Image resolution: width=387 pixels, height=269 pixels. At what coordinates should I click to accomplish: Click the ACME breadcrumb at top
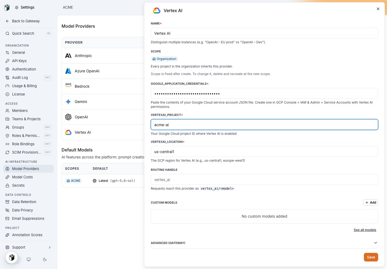pyautogui.click(x=68, y=7)
